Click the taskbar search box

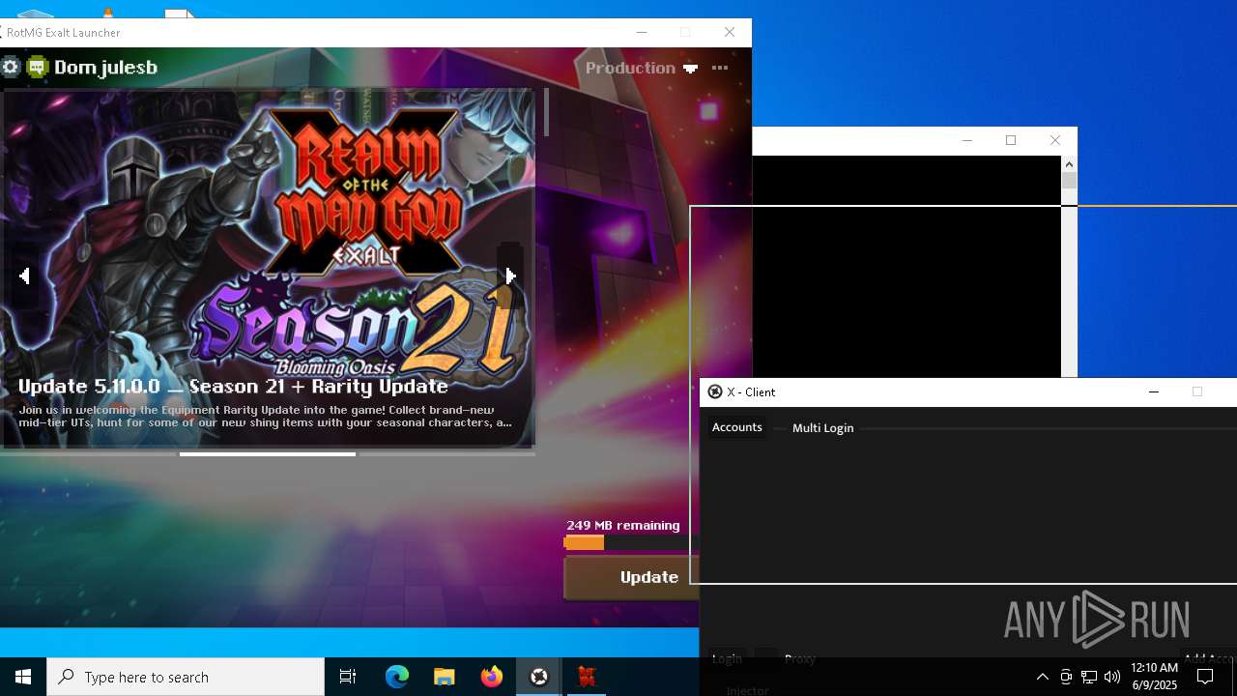[186, 677]
